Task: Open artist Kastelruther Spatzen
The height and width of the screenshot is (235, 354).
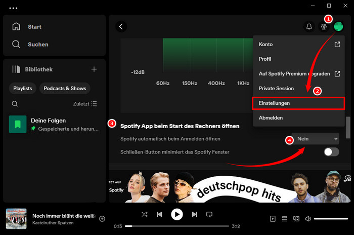Action: pos(53,223)
